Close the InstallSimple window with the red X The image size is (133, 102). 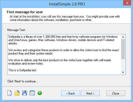(127, 3)
